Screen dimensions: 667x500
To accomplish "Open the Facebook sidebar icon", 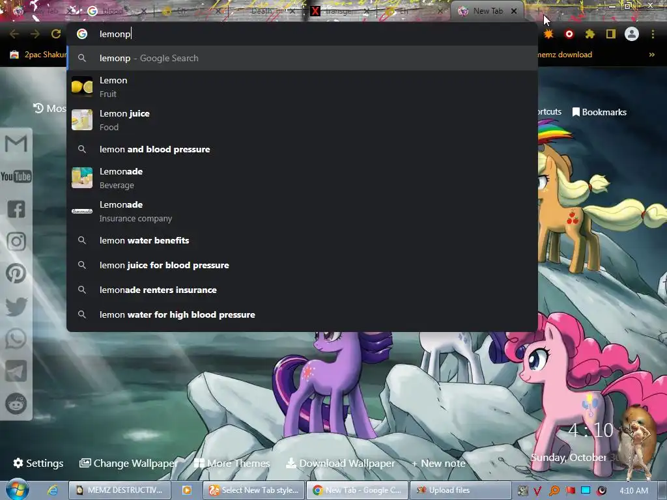I will [16, 209].
